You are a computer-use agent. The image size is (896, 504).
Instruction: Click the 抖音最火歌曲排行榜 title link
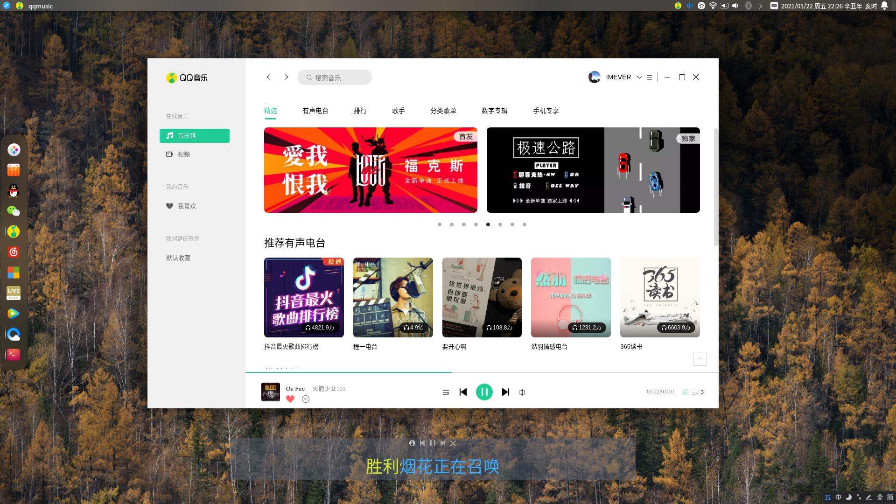[x=291, y=347]
